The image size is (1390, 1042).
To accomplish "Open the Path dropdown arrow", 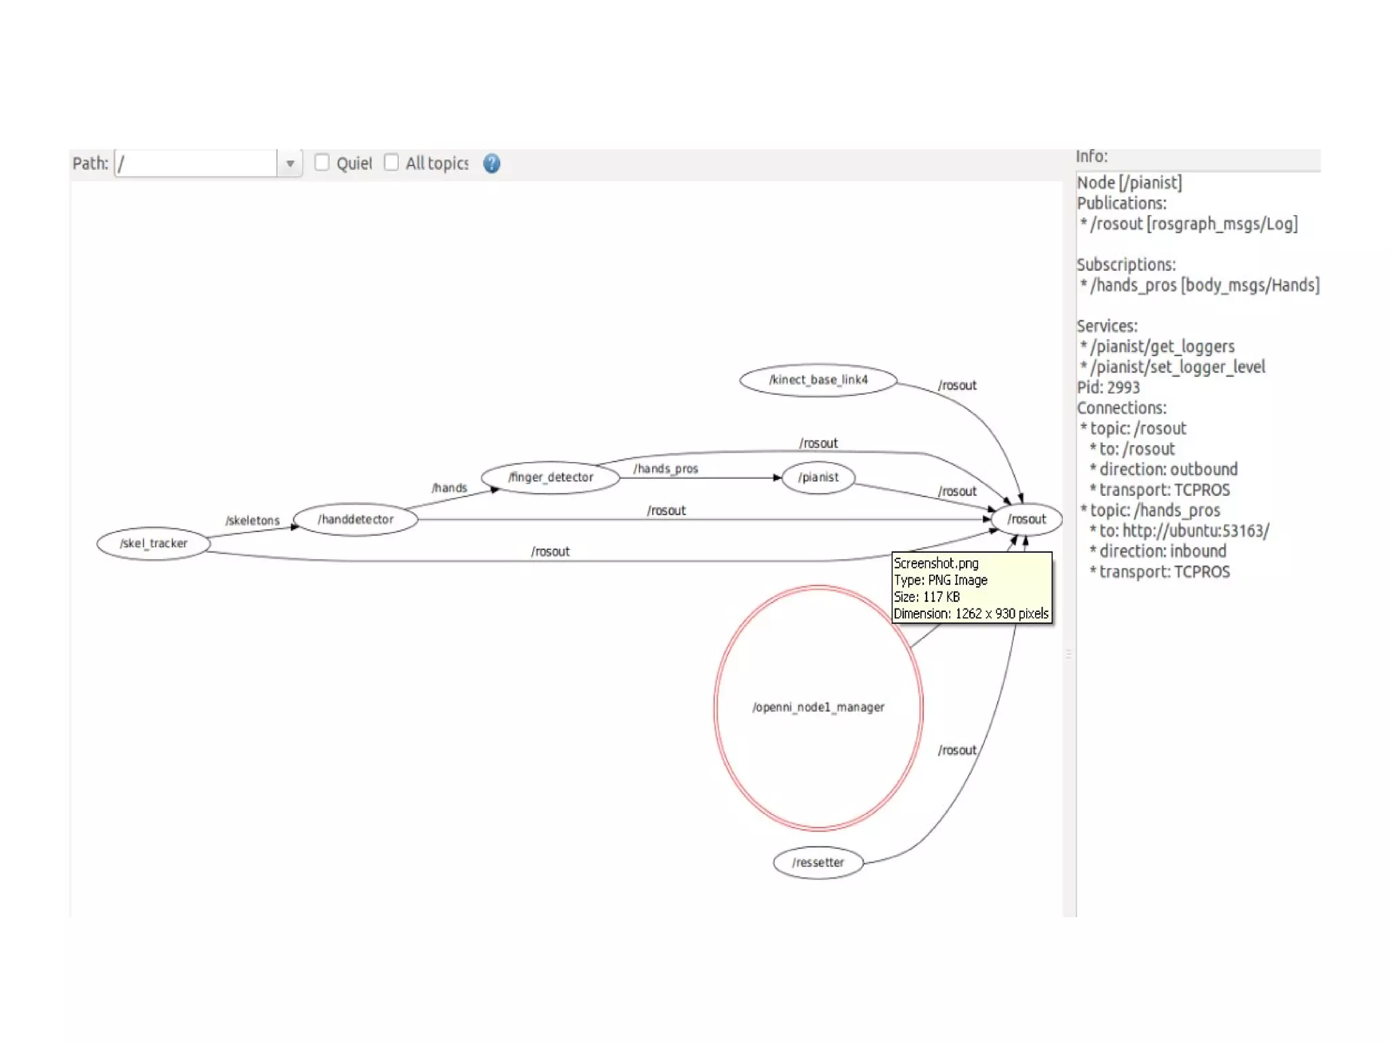I will pos(290,163).
